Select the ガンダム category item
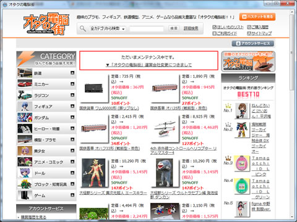This screenshot has height=222, width=297. point(46,117)
